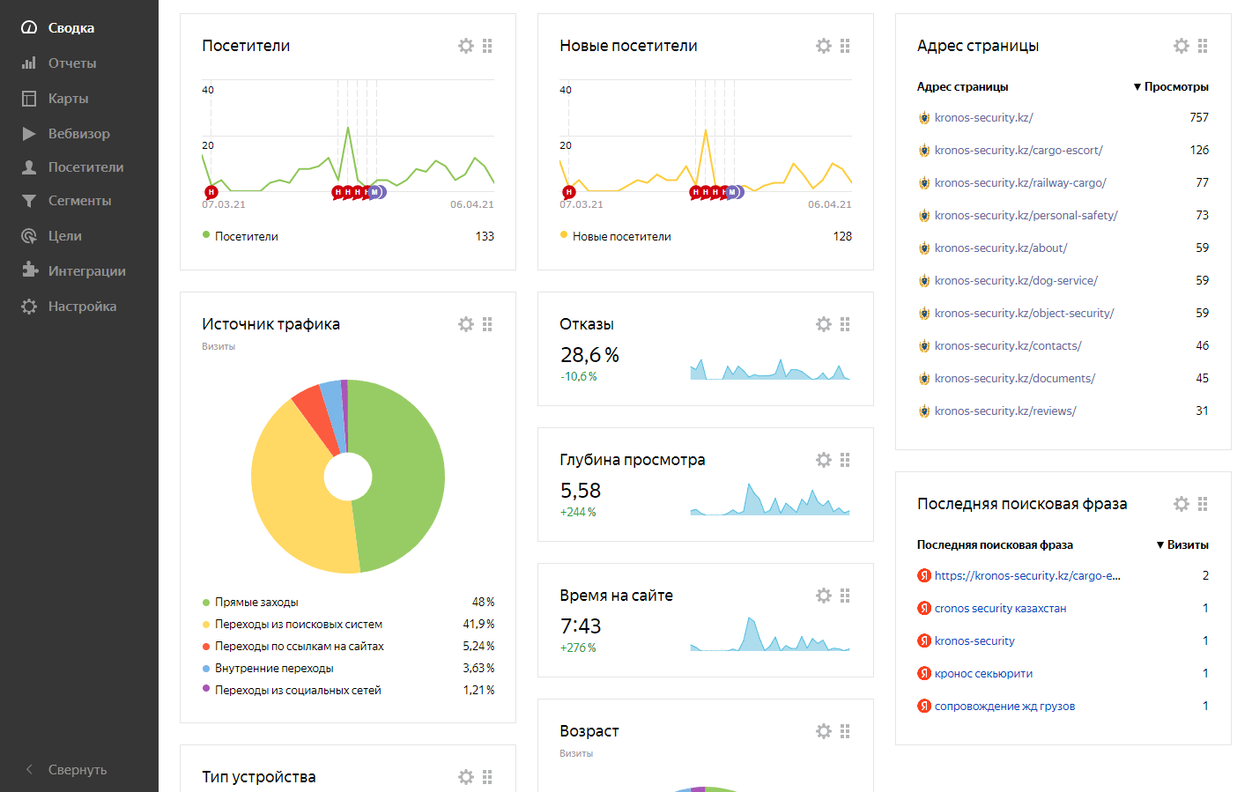Open settings gear of Возраст widget
1252x792 pixels.
click(x=824, y=731)
